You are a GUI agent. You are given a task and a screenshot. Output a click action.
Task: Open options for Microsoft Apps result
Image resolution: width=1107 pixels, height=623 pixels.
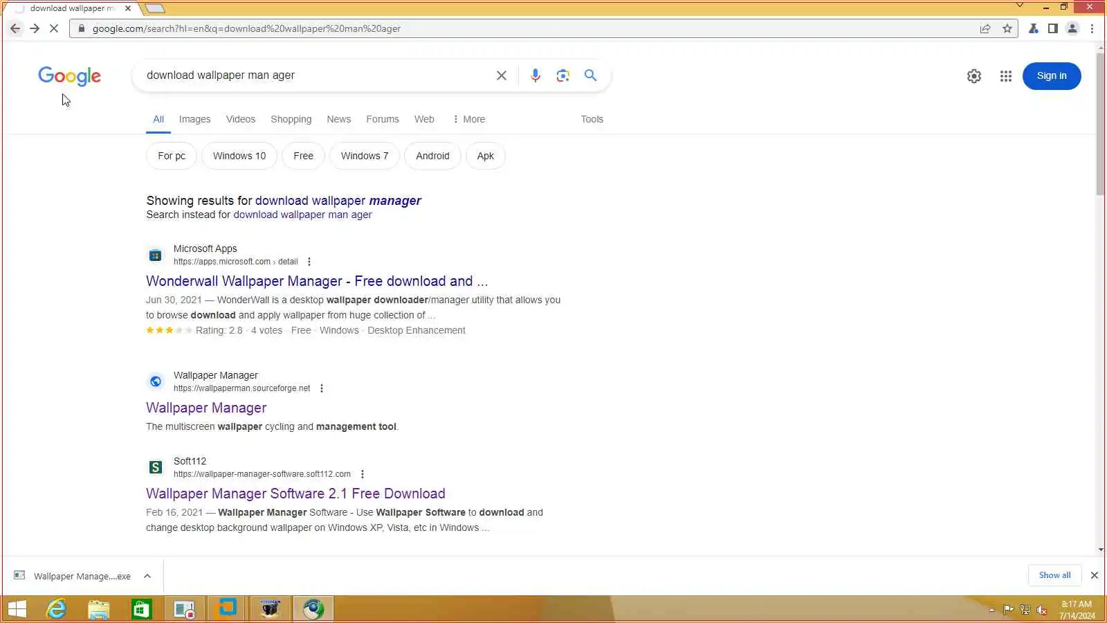pyautogui.click(x=309, y=262)
